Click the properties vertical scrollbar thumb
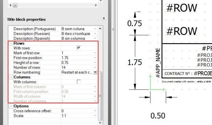The image size is (212, 125). (100, 96)
